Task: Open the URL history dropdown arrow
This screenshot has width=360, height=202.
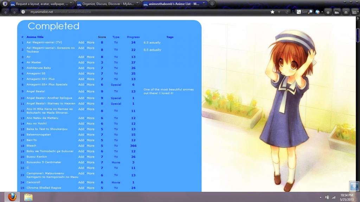Action: tap(279, 12)
